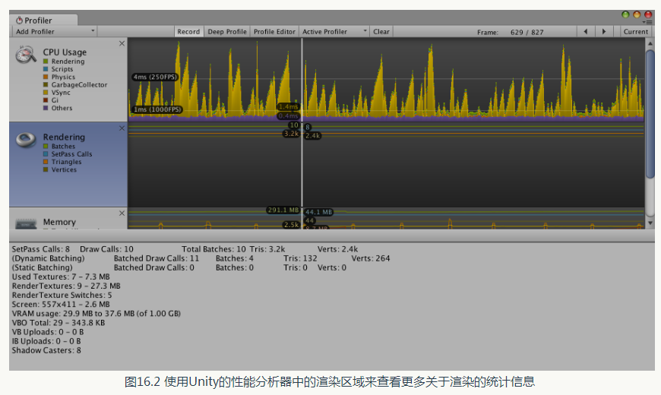Viewport: 661px width, 395px height.
Task: Jump to the Current frame
Action: point(636,32)
